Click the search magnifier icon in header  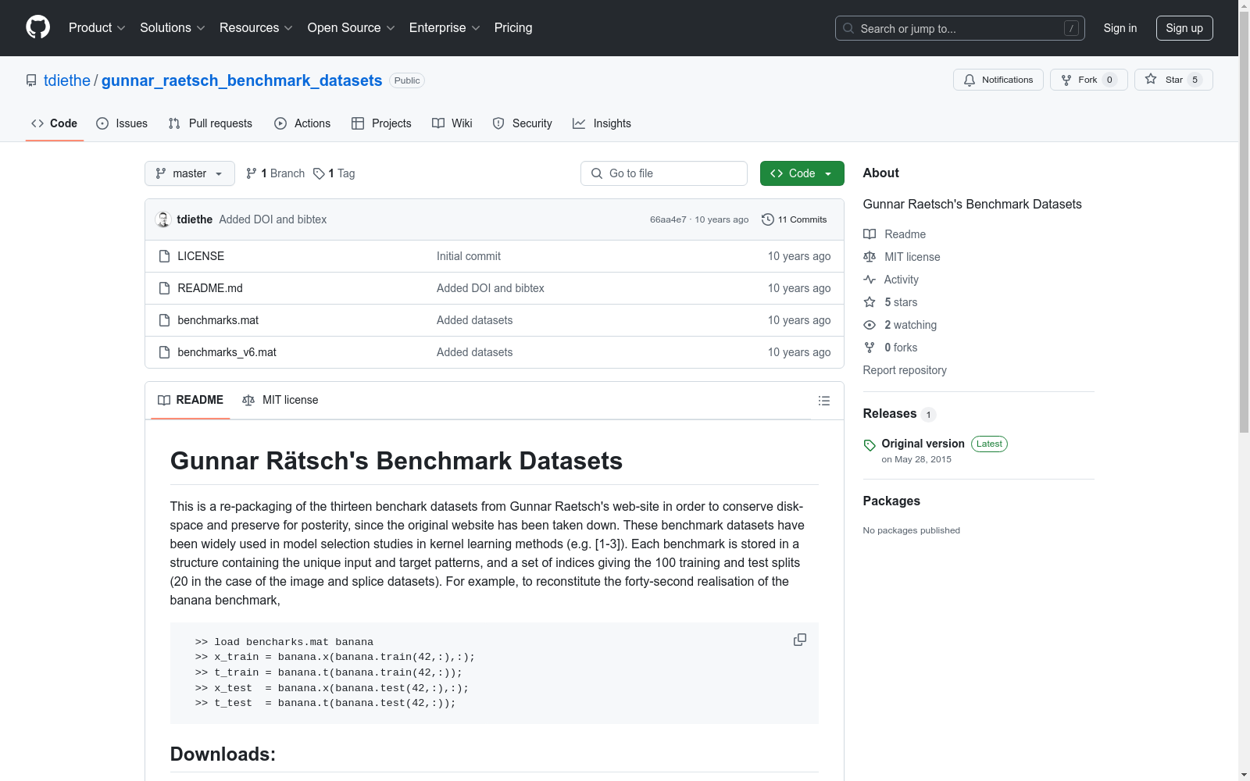click(848, 28)
